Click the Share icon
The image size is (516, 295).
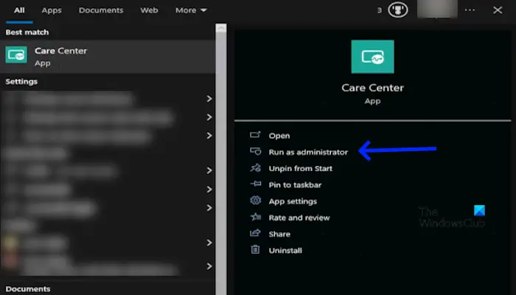click(x=255, y=234)
